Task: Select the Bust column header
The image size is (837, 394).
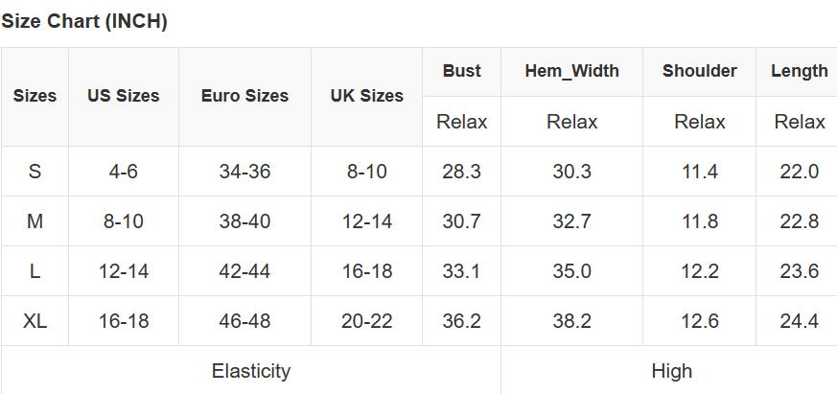Action: [461, 71]
